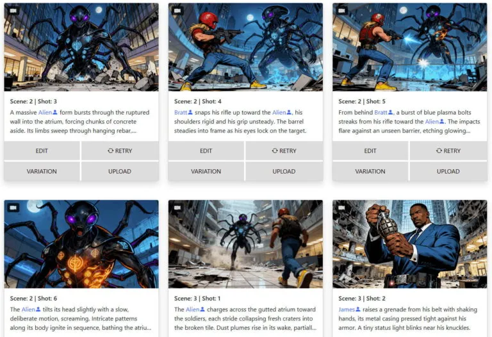
Task: Open the glowing orange alien thumbnail of Shot 6
Action: point(81,244)
